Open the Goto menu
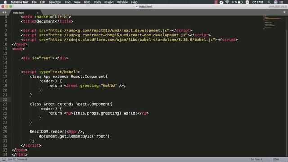The width and height of the screenshot is (288, 162). pyautogui.click(x=87, y=2)
